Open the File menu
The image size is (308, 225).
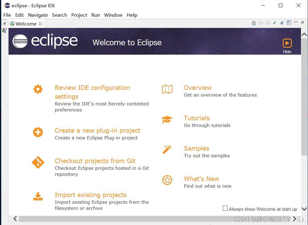7,15
